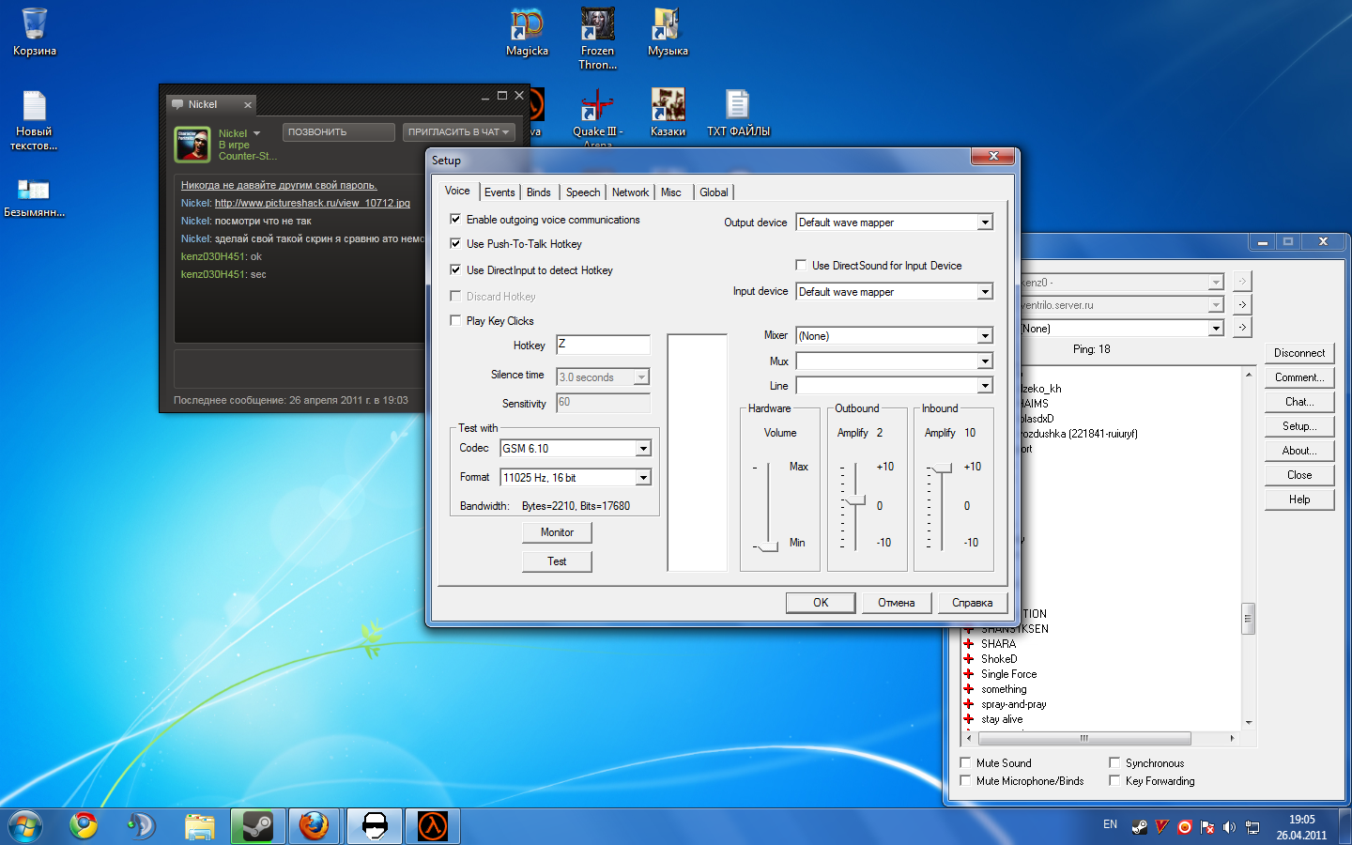Click the EN language indicator
Screen dimensions: 1352x845
point(1110,824)
